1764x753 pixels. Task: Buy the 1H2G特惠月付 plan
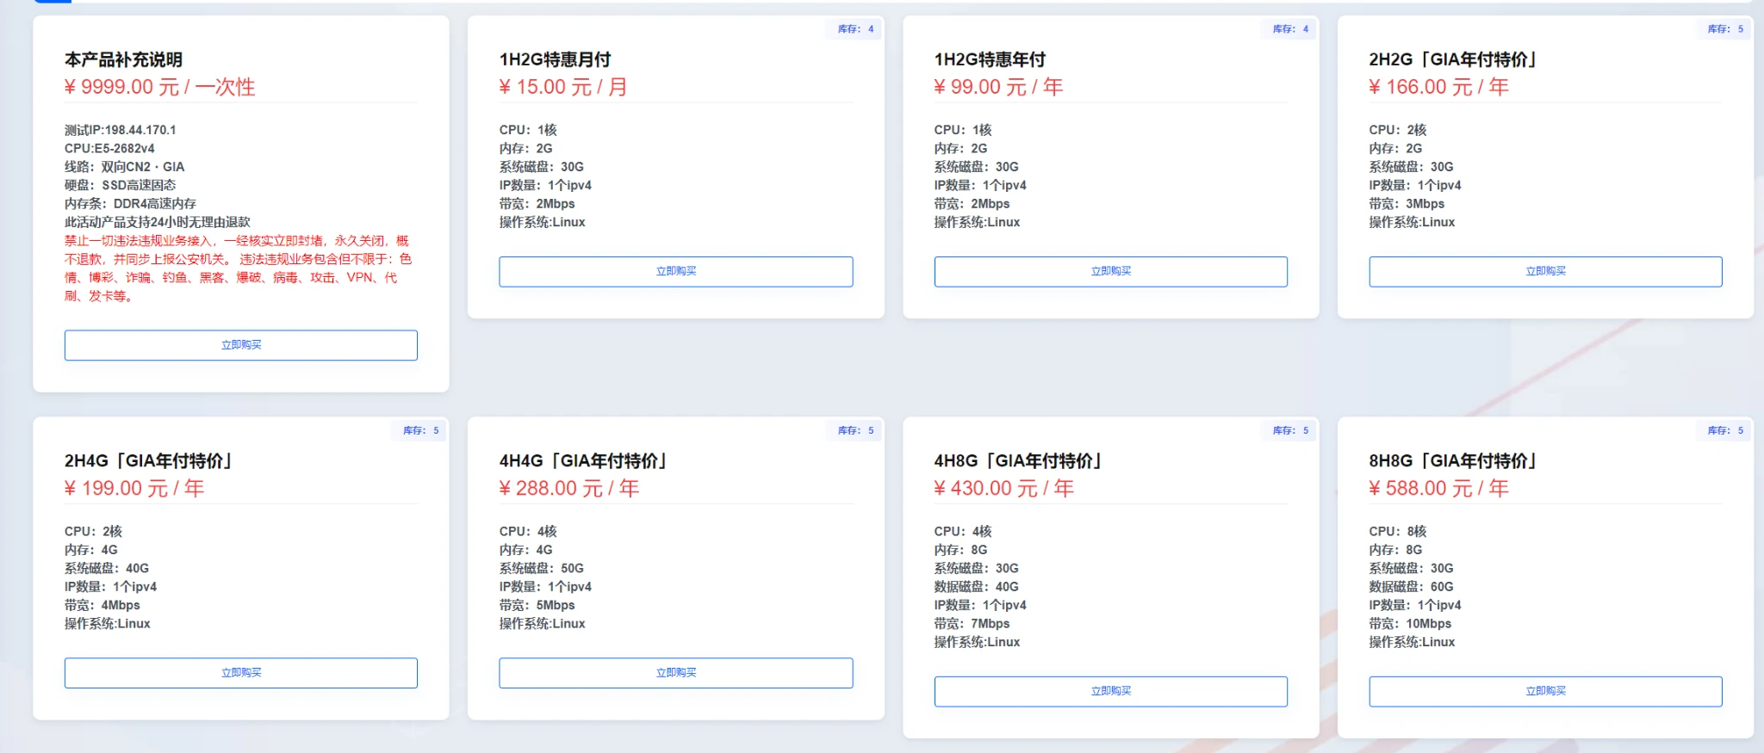tap(675, 271)
